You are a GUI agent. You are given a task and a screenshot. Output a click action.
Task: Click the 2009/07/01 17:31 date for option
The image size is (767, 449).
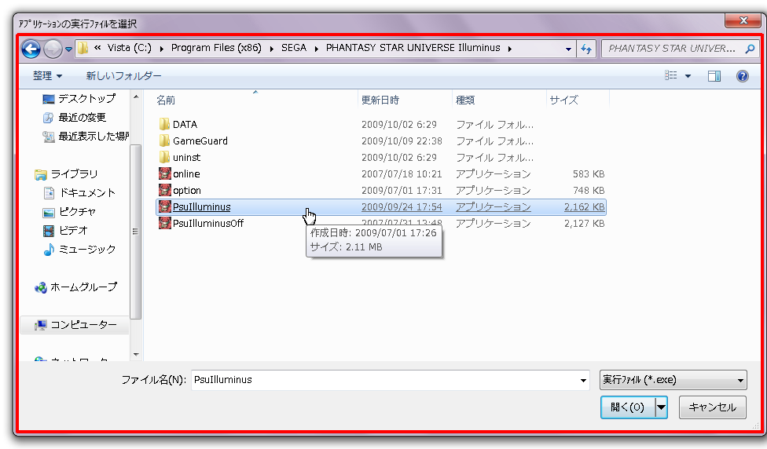pos(402,191)
